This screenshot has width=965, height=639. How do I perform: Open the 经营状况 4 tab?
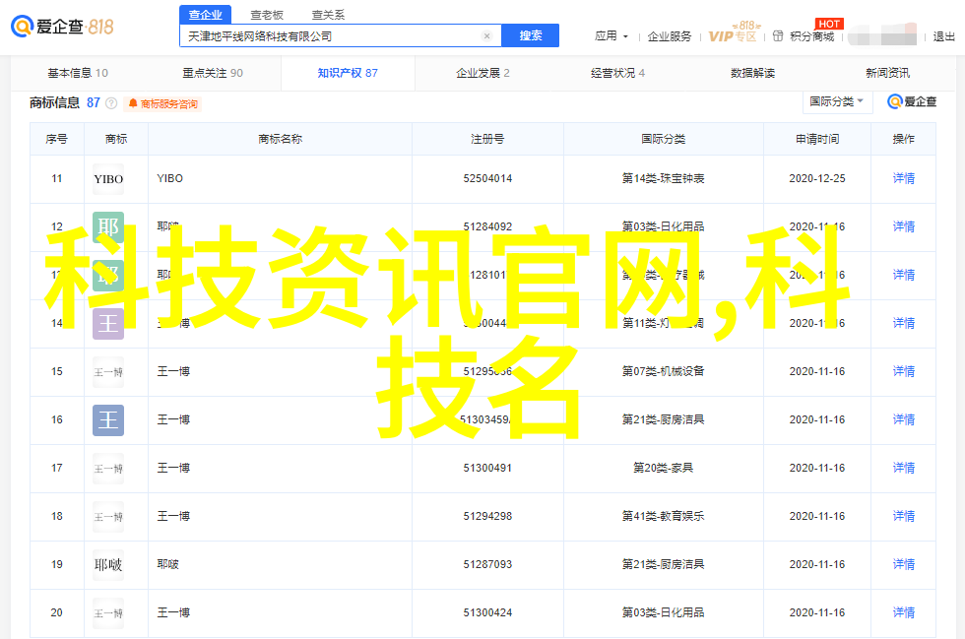click(x=618, y=73)
